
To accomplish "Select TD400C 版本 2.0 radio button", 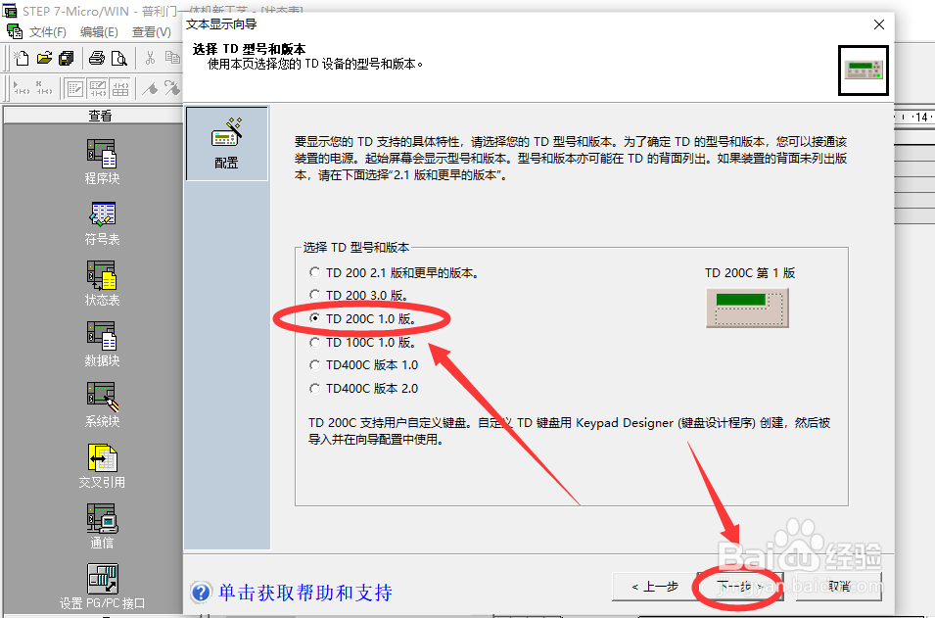I will click(x=315, y=389).
